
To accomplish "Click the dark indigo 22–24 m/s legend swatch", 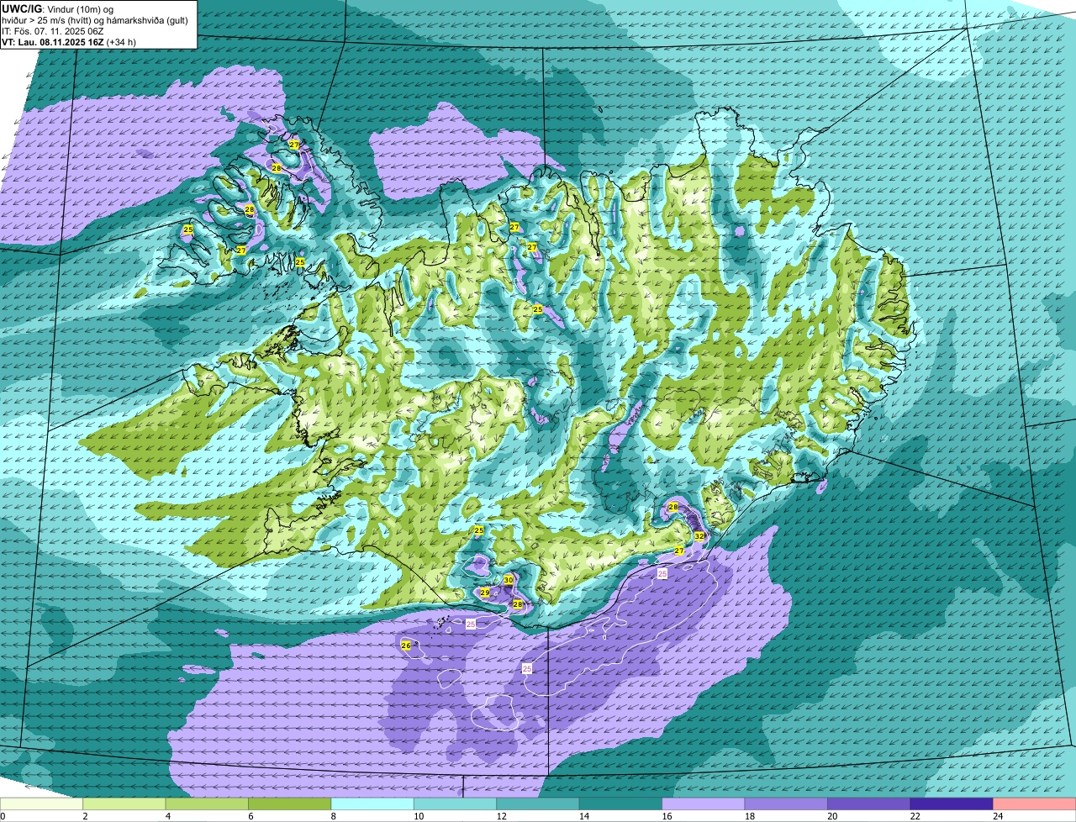I will 952,804.
